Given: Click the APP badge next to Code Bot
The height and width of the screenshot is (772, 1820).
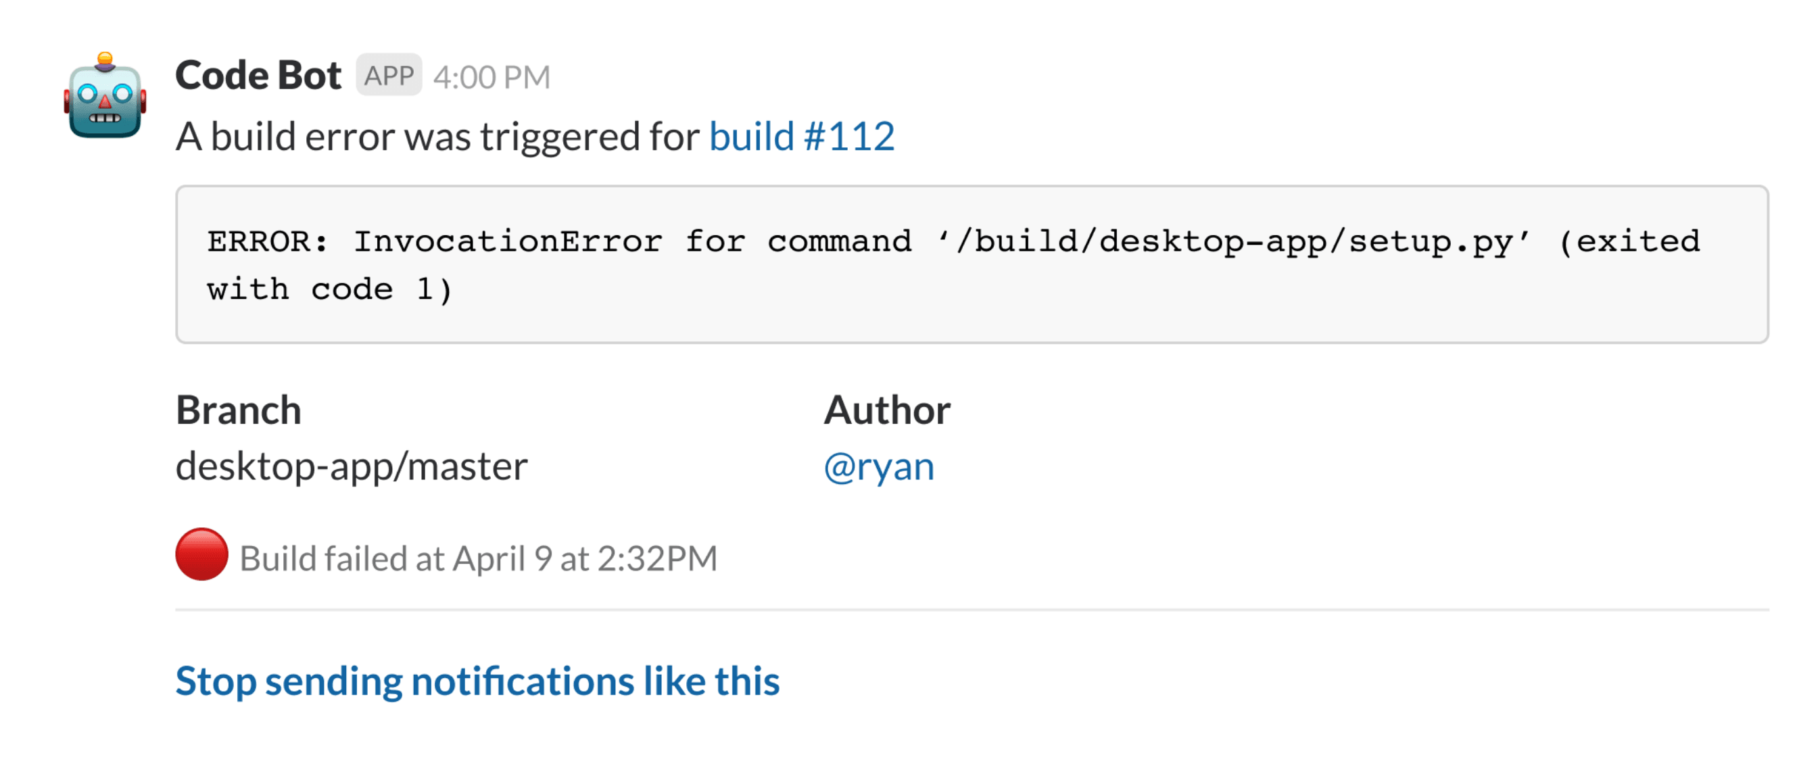Looking at the screenshot, I should [389, 75].
